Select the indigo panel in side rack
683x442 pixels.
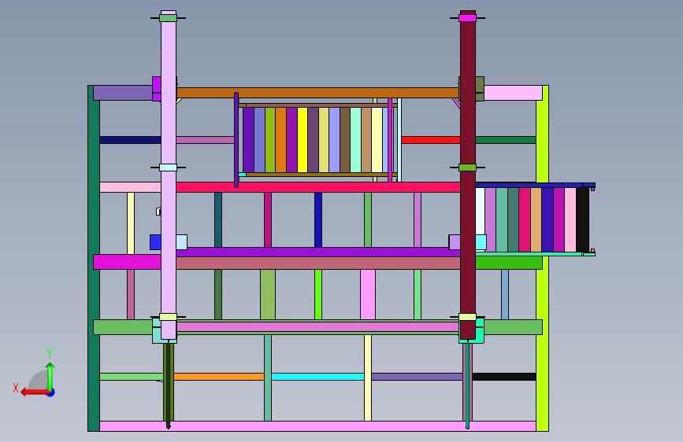coord(548,219)
